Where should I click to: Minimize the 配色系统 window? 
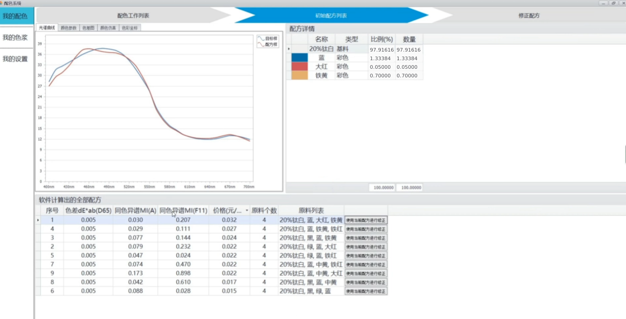pos(603,3)
